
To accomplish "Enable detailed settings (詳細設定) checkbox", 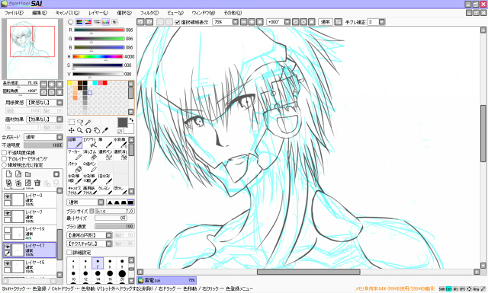I will [69, 253].
